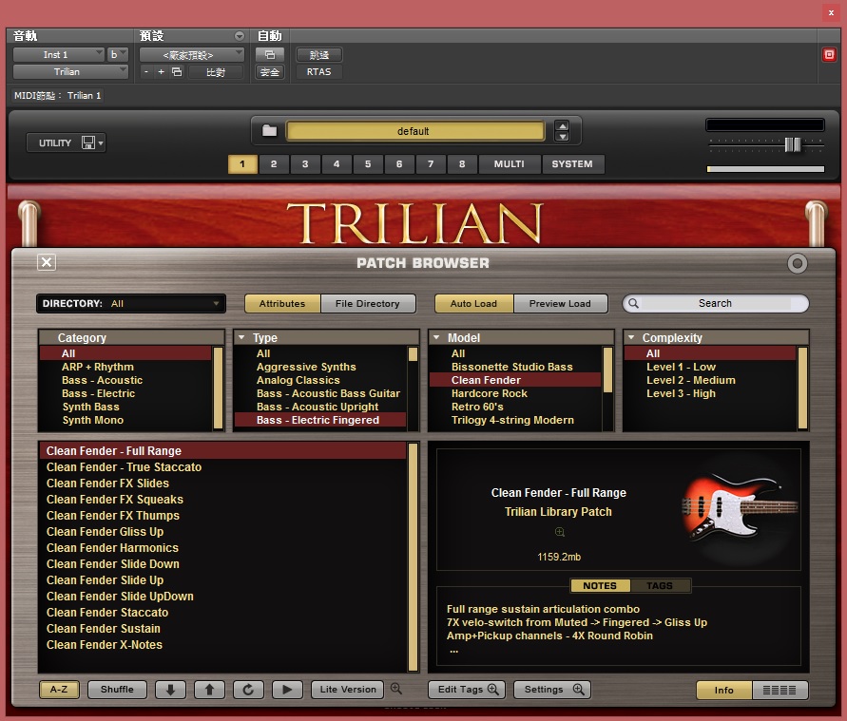Screen dimensions: 847x721
Task: Click the patch stepper down arrow
Action: pyautogui.click(x=563, y=136)
